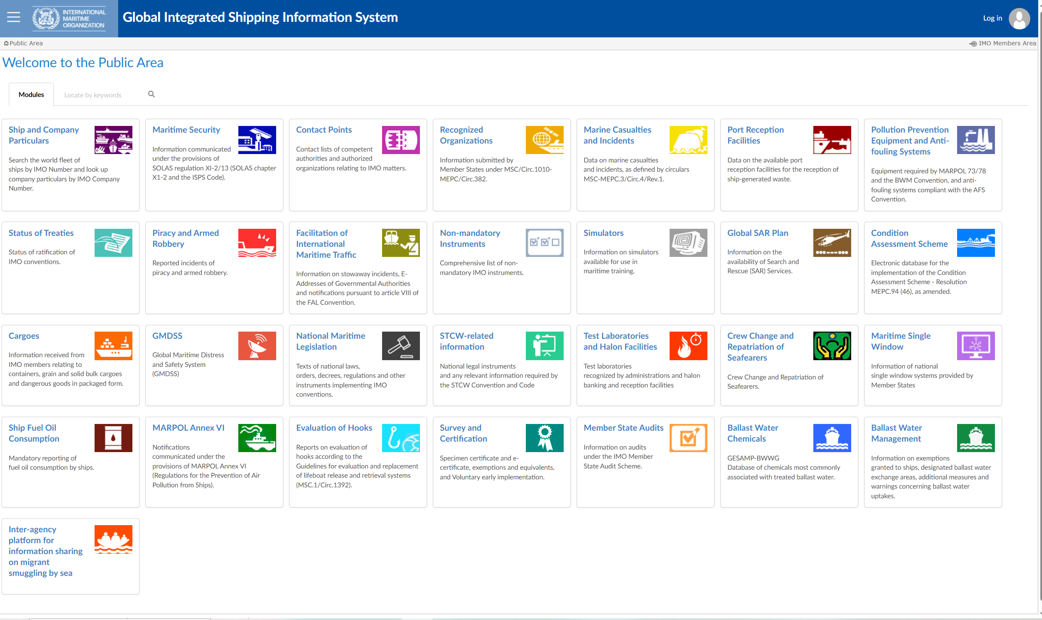
Task: Click the Maritime Single Window monitor icon
Action: [x=975, y=345]
